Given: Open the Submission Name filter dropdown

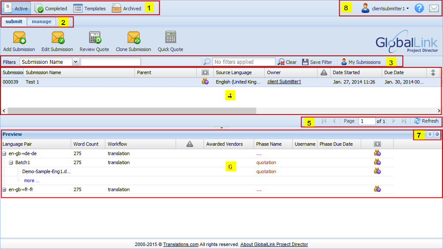Looking at the screenshot, I should 76,62.
